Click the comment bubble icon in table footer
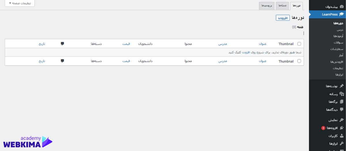Screen dimensions: 346x151 pos(62,61)
